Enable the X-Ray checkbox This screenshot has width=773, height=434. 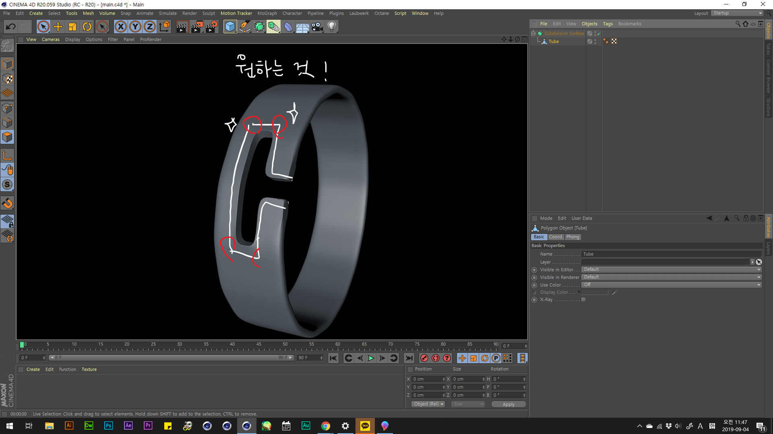coord(583,300)
